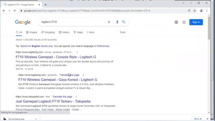Close the downloads bar

coord(207,119)
